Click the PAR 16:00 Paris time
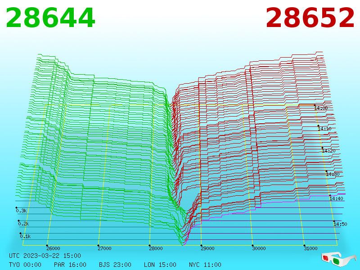 click(70, 265)
